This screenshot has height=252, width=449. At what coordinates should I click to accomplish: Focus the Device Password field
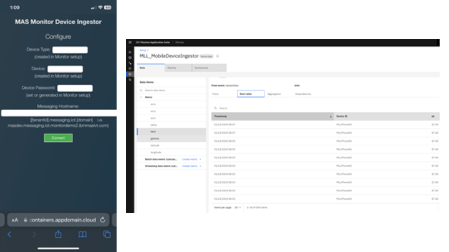[75, 88]
